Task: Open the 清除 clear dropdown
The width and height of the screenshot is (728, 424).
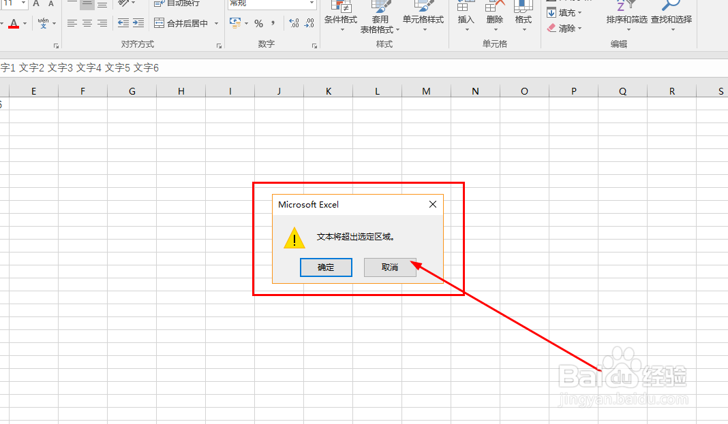Action: (x=564, y=29)
